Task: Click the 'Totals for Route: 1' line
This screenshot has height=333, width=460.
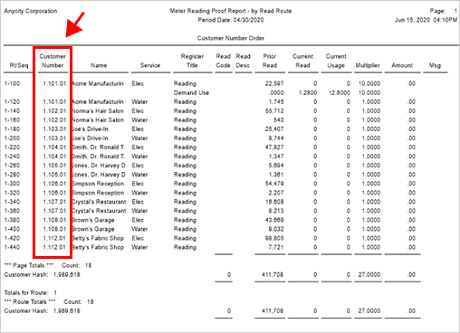Action: [x=31, y=292]
